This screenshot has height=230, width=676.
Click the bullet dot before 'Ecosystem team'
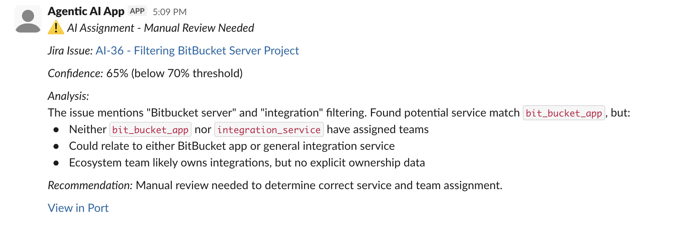(56, 163)
